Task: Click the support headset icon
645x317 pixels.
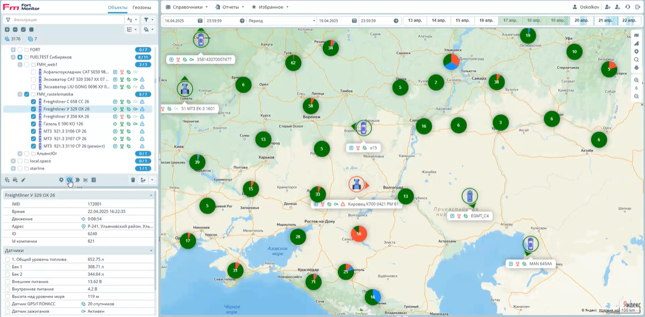Action: (627, 7)
